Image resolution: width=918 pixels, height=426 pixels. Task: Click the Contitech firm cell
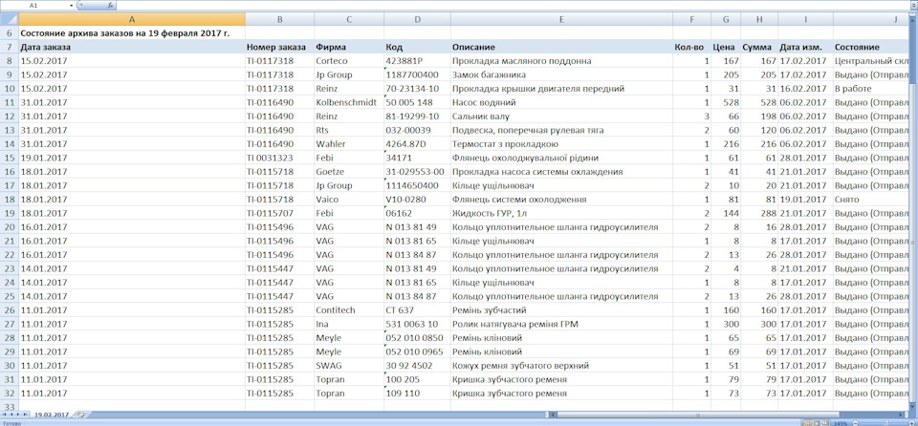(349, 310)
